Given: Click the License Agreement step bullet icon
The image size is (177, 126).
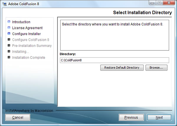Looking at the screenshot, I should (x=9, y=28).
